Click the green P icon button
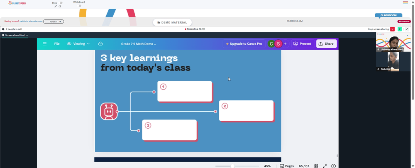Viewport: 415px width, 168px height. [400, 29]
